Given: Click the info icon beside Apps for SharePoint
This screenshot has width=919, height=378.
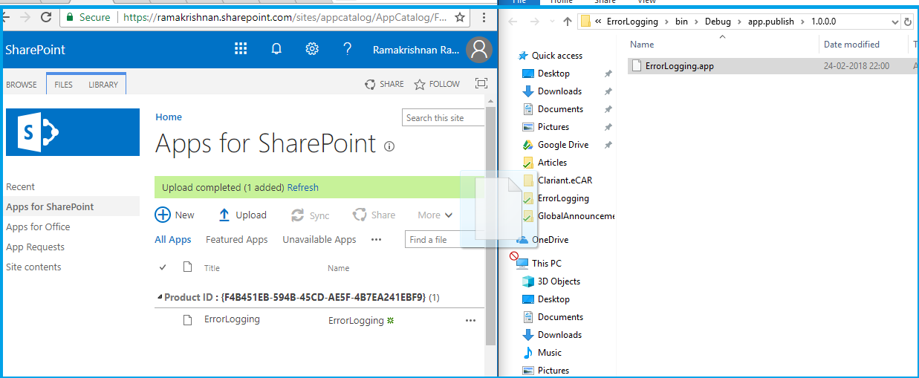Looking at the screenshot, I should [389, 146].
